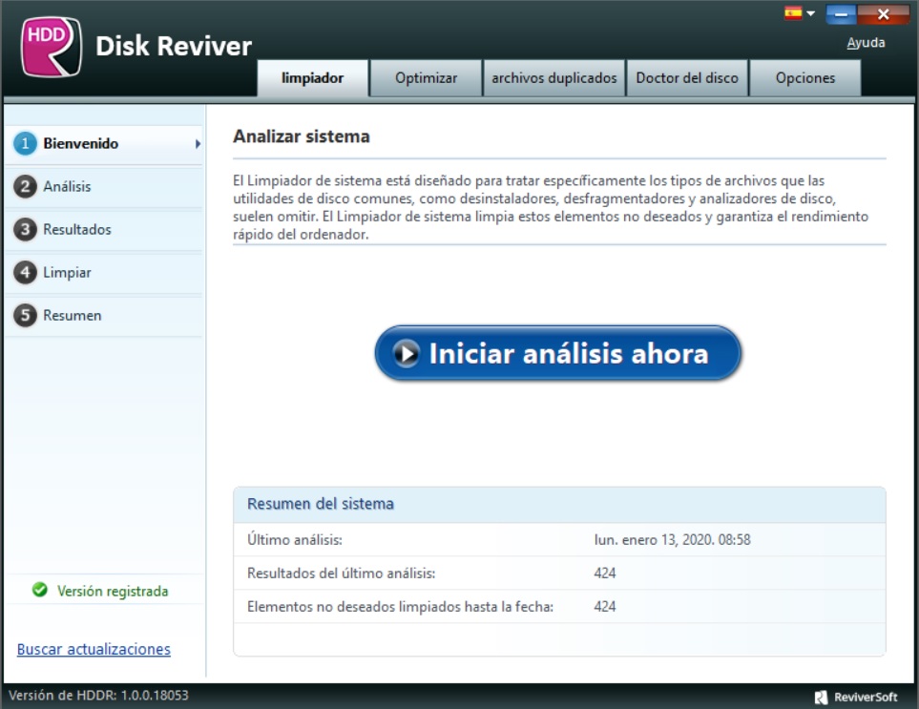The width and height of the screenshot is (919, 709).
Task: Select step 5 Resumen in sidebar
Action: (x=104, y=315)
